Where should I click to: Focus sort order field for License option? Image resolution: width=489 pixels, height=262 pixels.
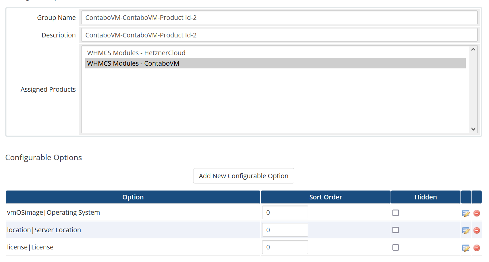(x=285, y=247)
